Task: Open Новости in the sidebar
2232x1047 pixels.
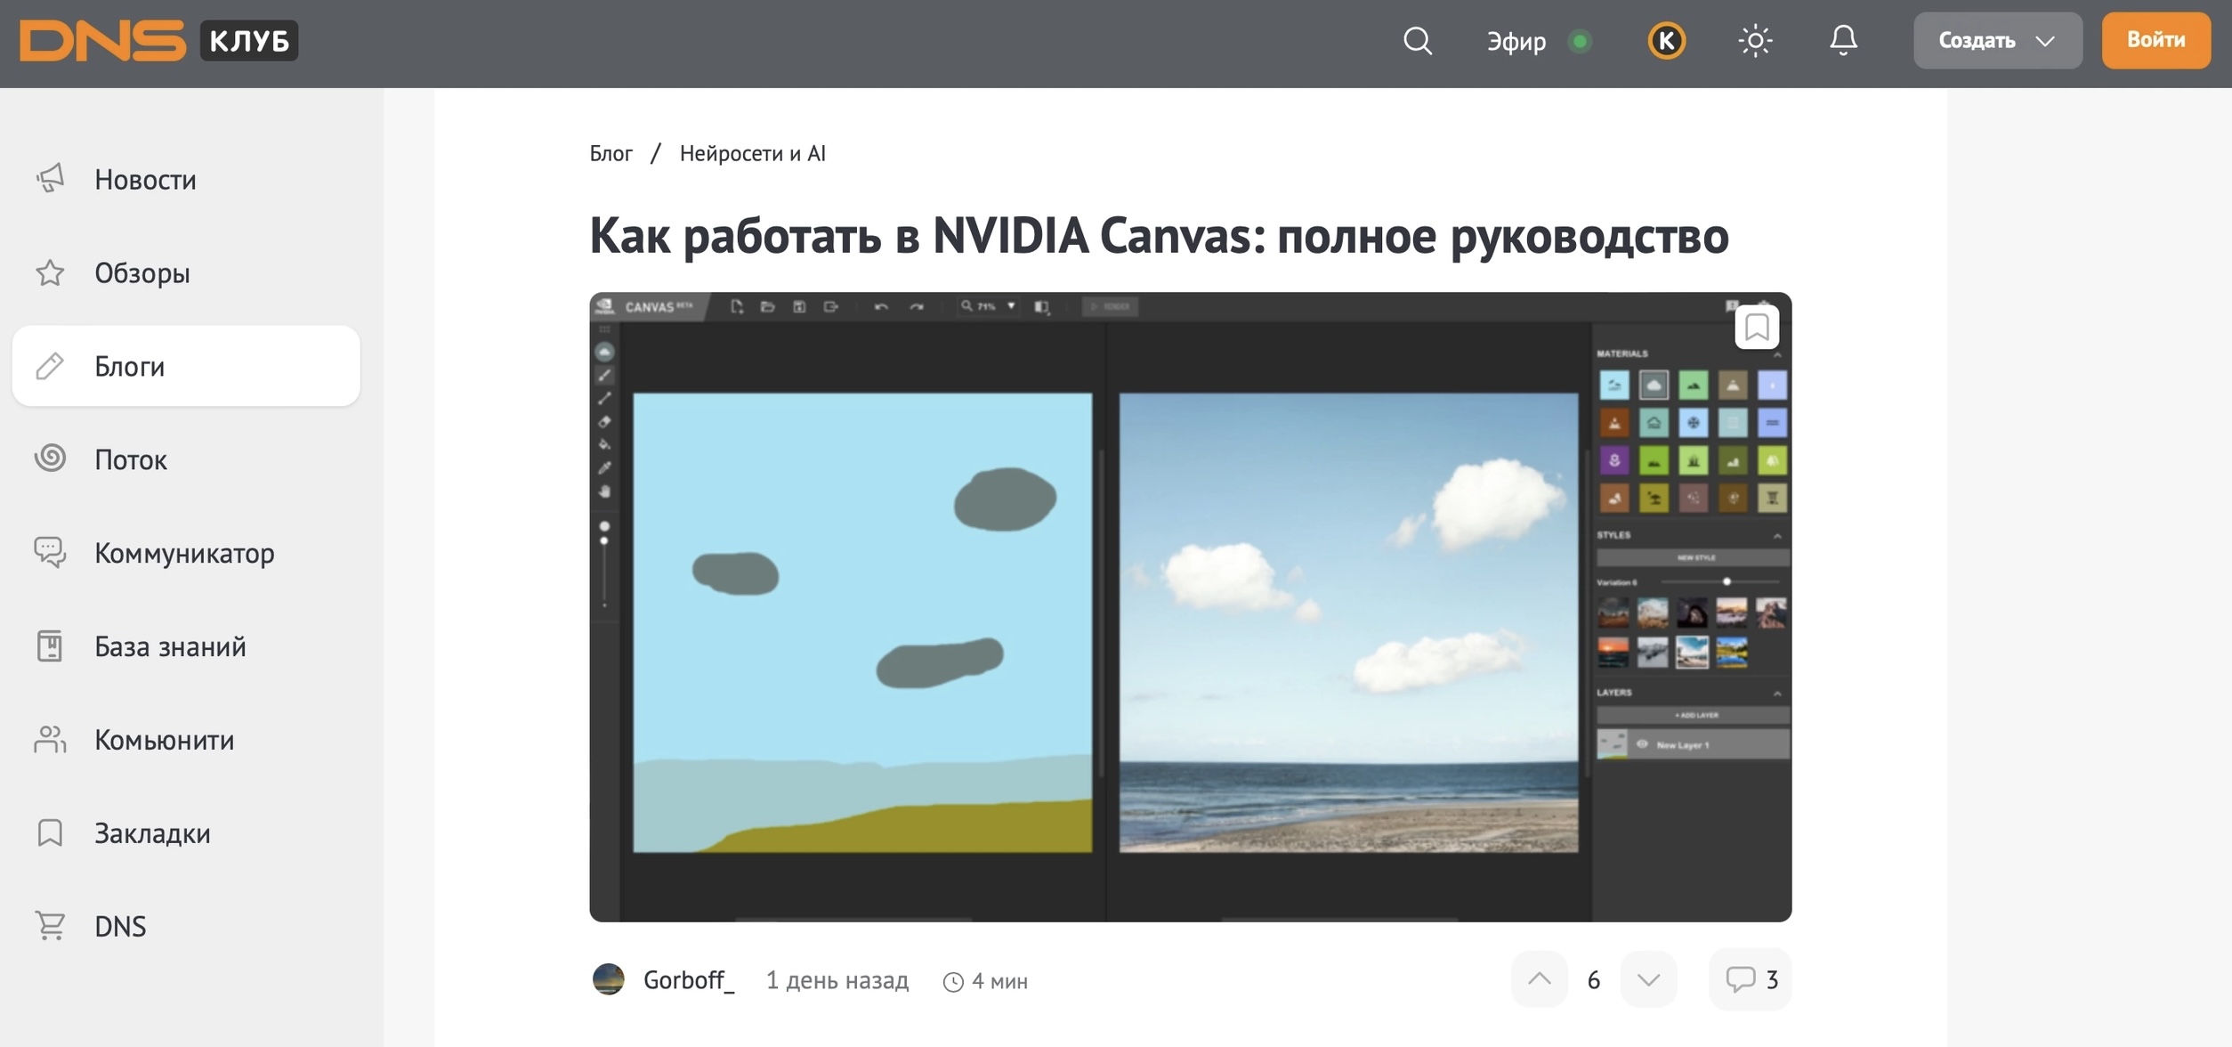Action: (186, 180)
